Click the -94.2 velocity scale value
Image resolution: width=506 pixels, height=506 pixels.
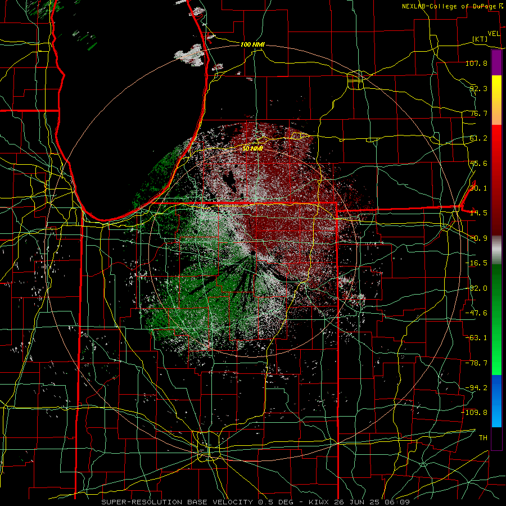pyautogui.click(x=476, y=388)
